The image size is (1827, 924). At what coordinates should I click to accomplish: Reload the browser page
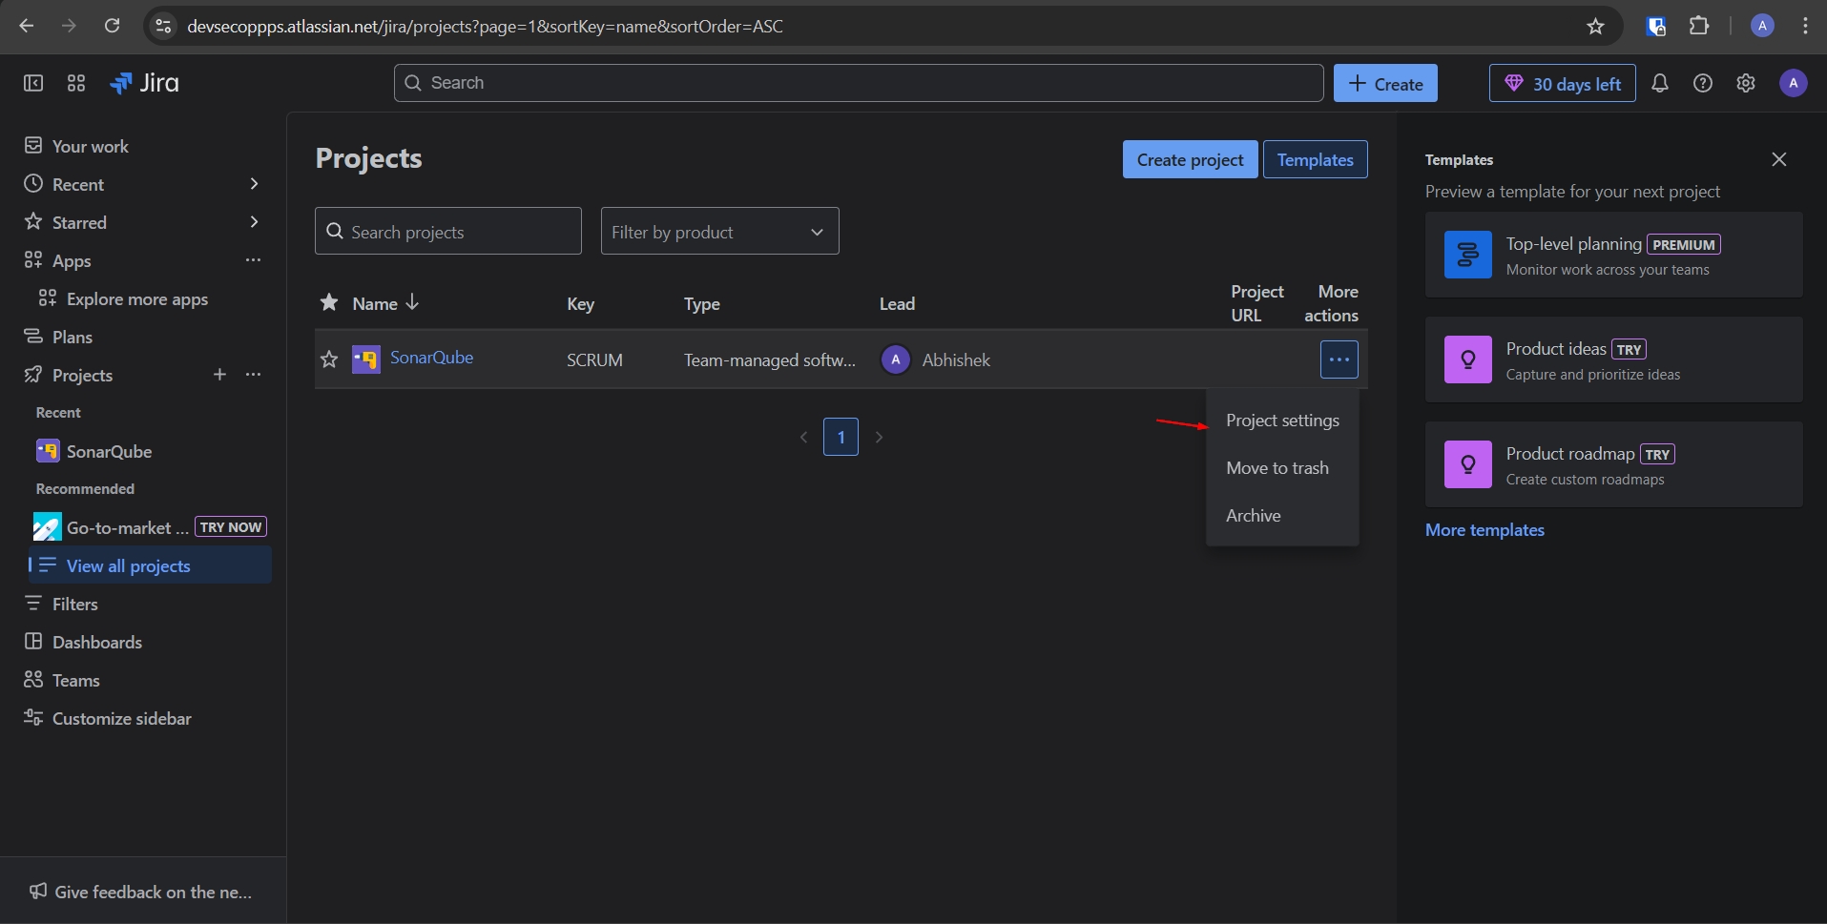point(112,26)
